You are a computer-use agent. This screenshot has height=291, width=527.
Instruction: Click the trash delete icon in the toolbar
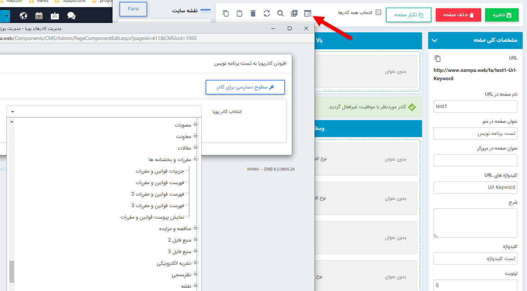point(253,14)
